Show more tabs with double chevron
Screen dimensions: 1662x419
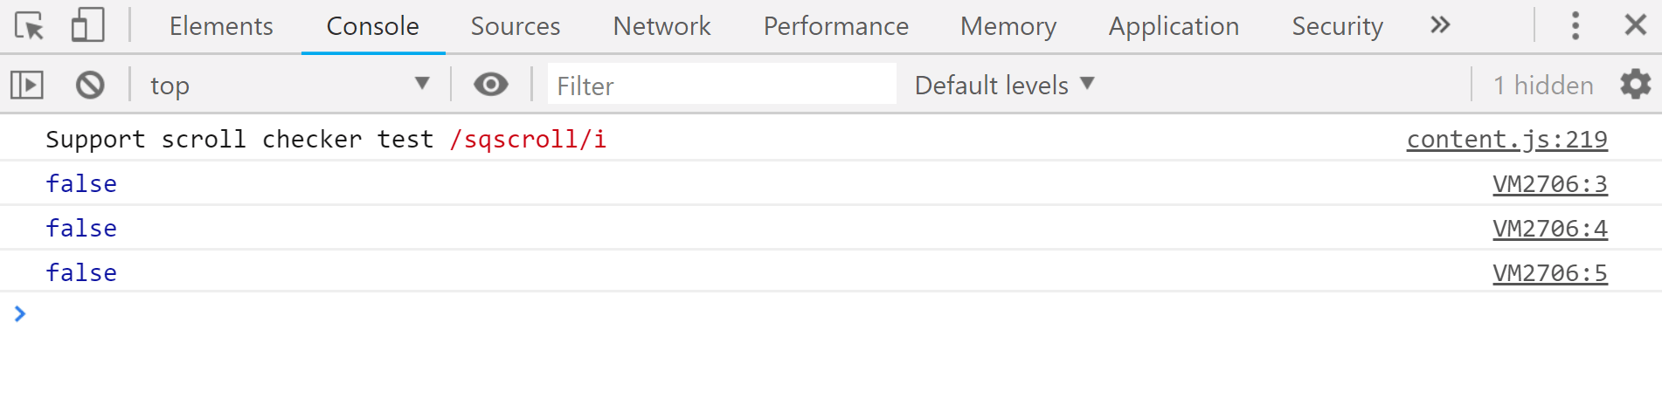1440,25
